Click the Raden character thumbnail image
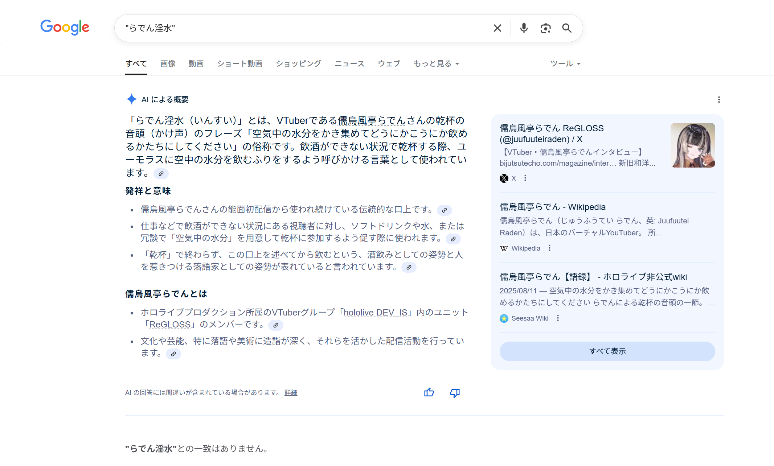 pos(692,145)
